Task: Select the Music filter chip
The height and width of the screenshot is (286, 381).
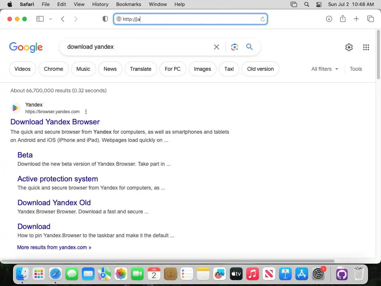Action: (83, 69)
